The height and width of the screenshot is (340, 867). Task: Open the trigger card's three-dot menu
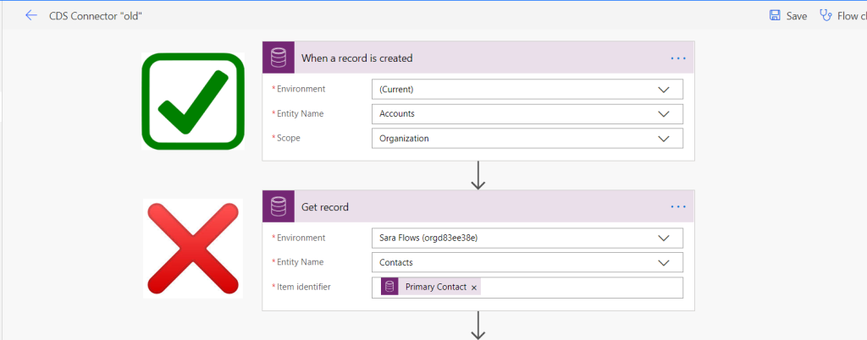677,58
